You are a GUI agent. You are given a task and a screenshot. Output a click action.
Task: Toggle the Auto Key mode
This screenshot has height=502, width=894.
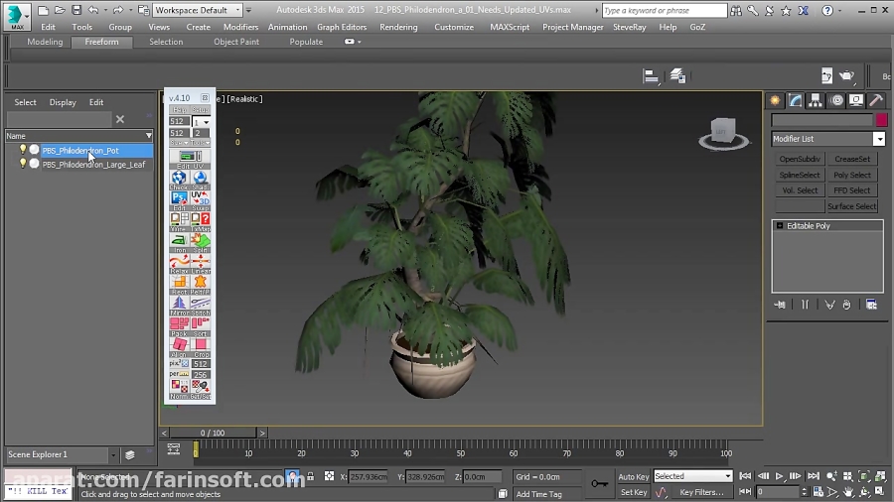coord(634,477)
